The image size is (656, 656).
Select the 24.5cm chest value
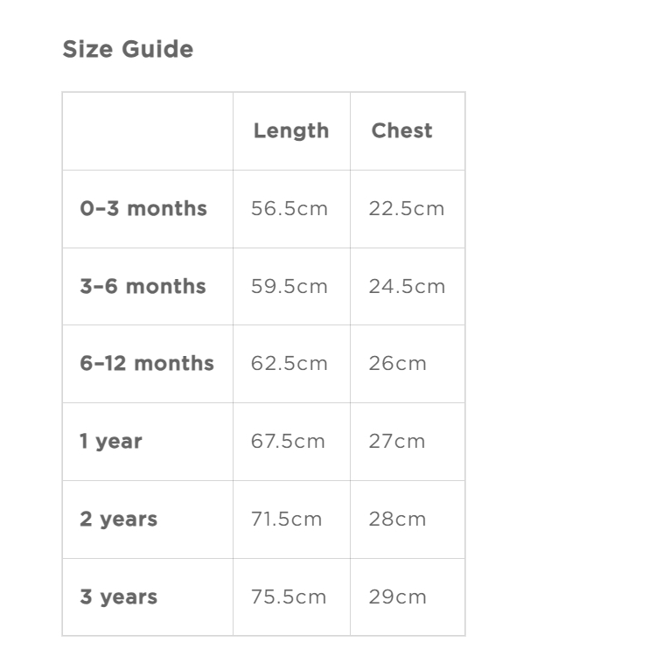click(x=406, y=287)
